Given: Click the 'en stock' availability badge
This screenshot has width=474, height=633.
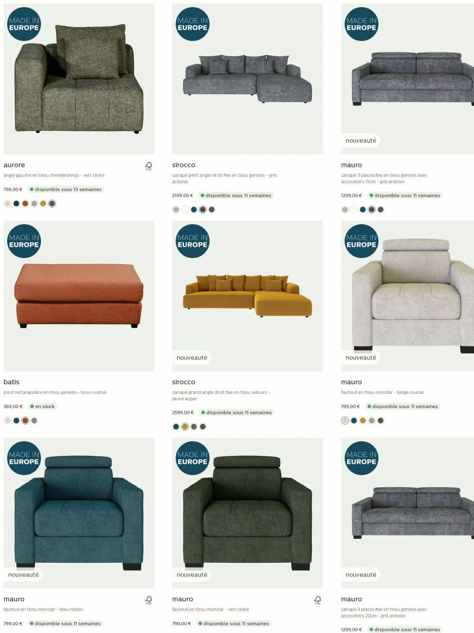Looking at the screenshot, I should (x=42, y=407).
